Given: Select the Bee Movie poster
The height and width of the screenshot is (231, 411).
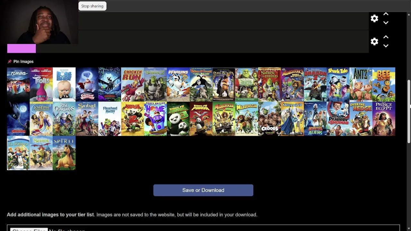Looking at the screenshot, I should click(x=383, y=84).
